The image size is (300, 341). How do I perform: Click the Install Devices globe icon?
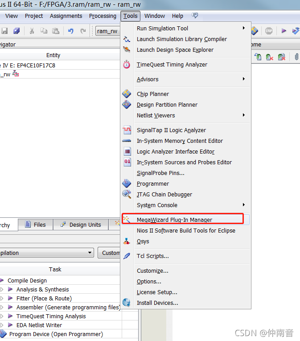(127, 303)
